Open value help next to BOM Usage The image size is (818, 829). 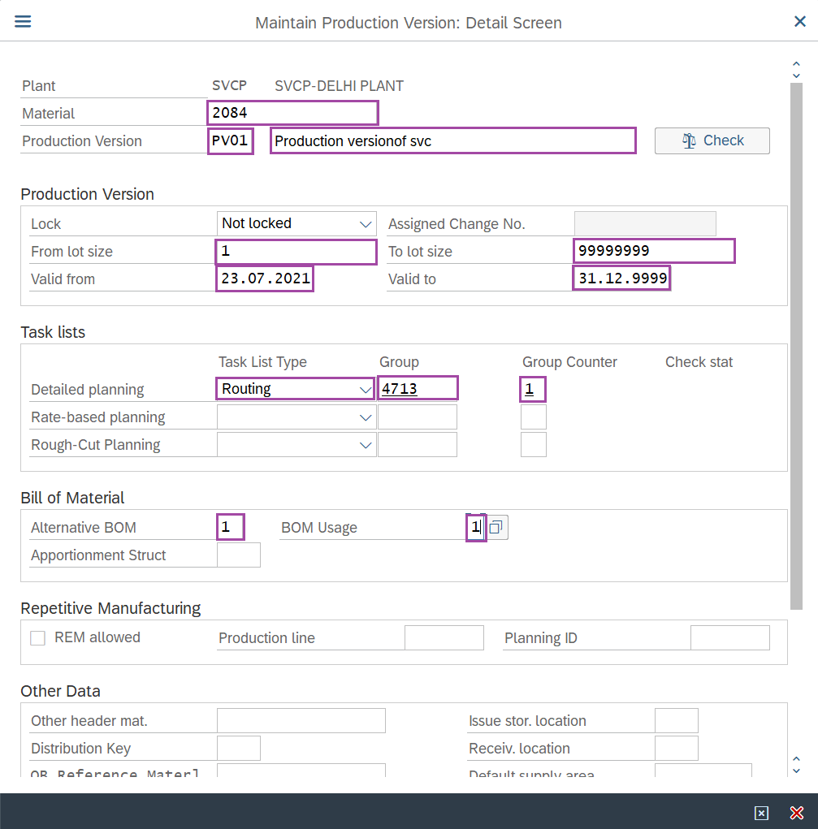[x=497, y=528]
